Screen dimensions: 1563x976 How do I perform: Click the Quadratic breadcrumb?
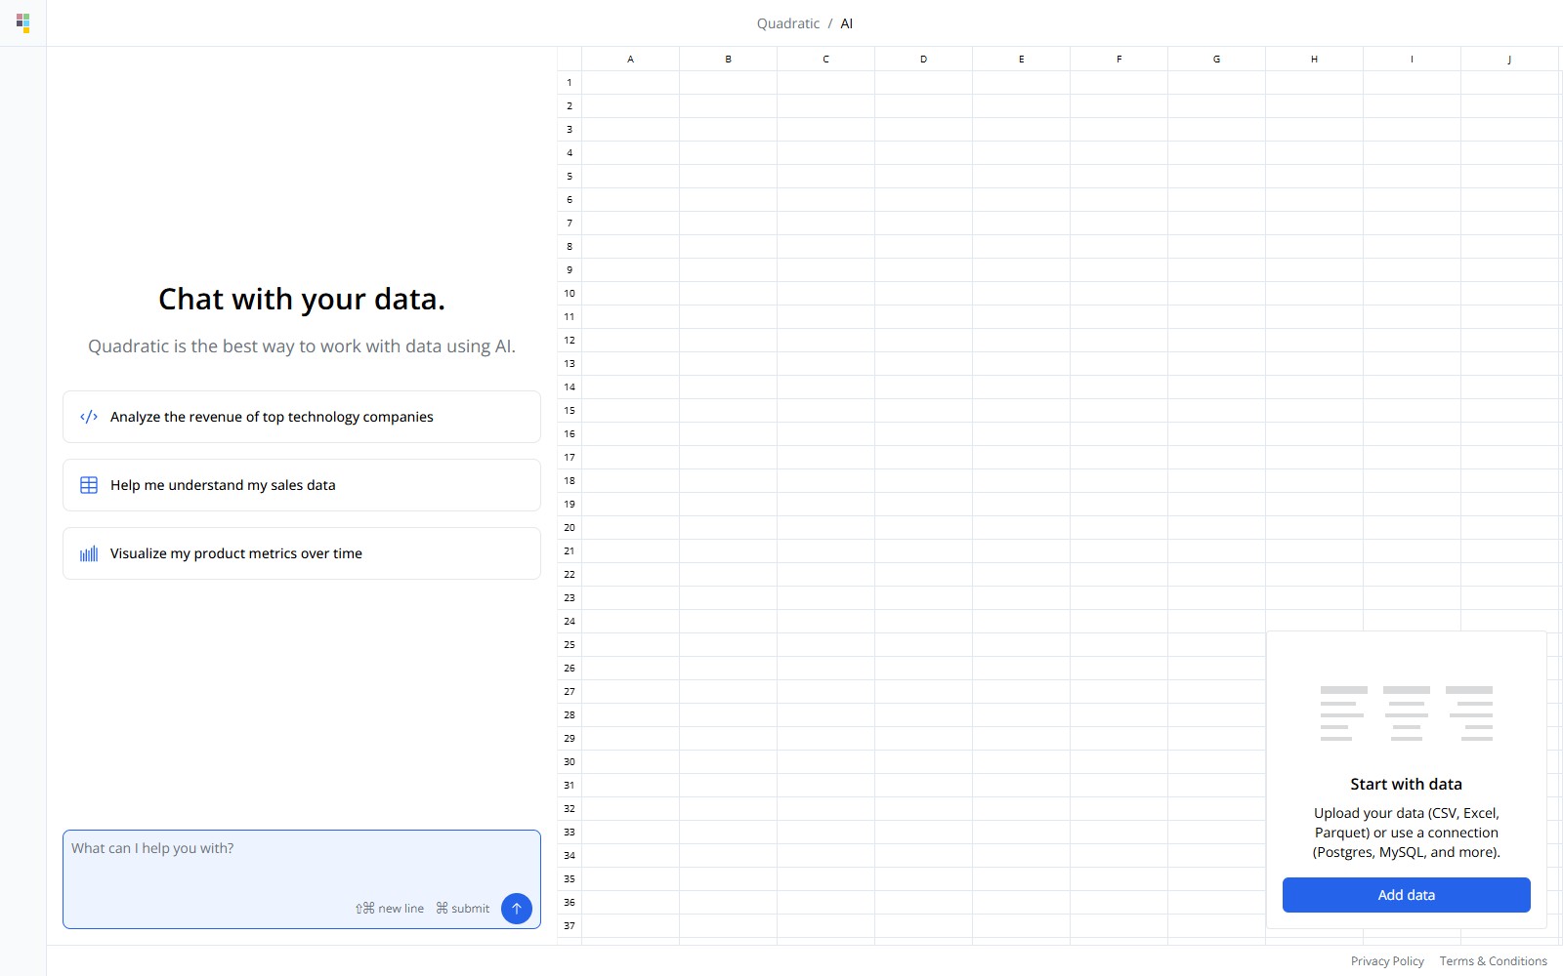click(x=788, y=23)
